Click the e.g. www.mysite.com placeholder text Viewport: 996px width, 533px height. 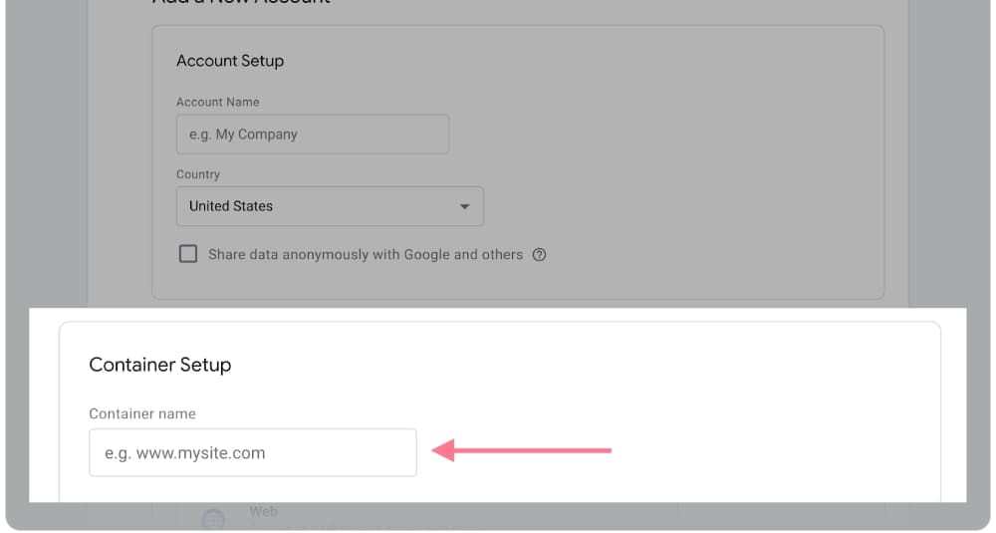point(185,453)
